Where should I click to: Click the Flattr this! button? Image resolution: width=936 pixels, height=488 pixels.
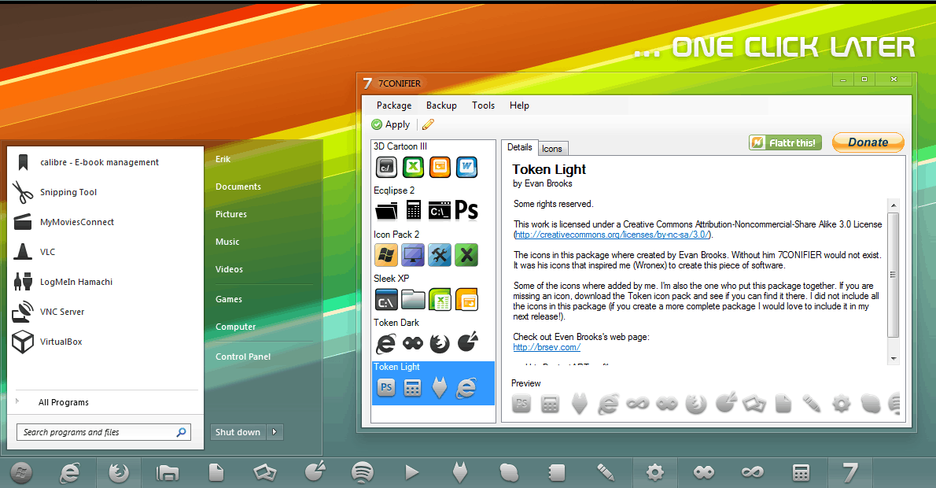(786, 142)
